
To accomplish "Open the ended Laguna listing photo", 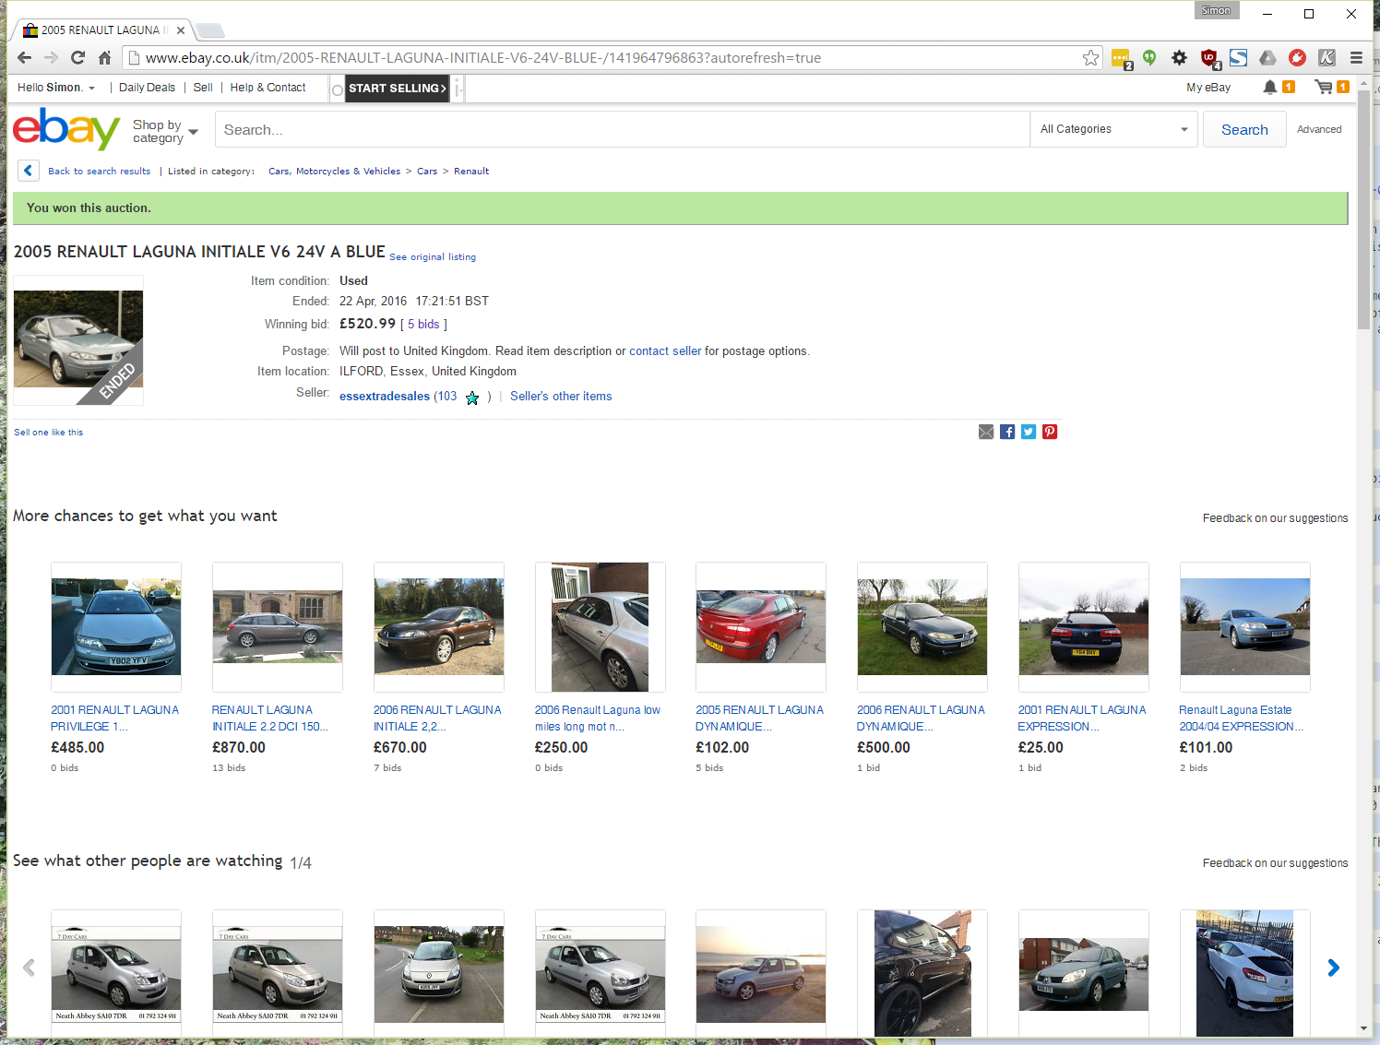I will point(78,340).
